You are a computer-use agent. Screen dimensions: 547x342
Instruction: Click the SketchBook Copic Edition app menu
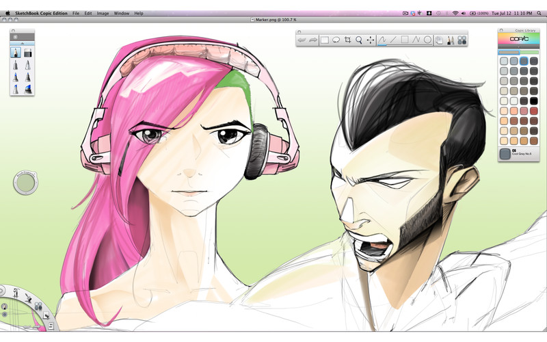pyautogui.click(x=41, y=13)
